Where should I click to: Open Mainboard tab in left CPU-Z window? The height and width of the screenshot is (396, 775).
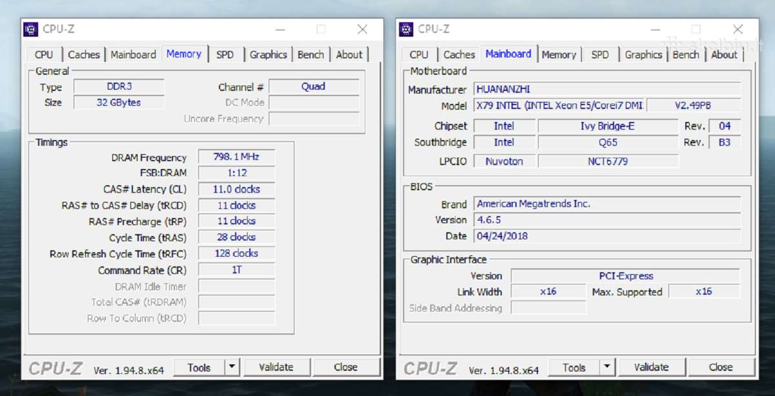tap(133, 55)
